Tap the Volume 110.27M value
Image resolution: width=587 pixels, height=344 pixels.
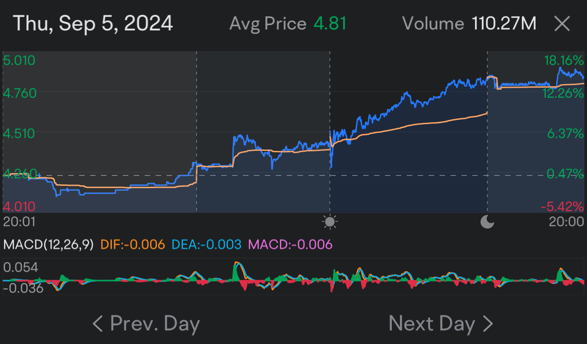[x=504, y=24]
